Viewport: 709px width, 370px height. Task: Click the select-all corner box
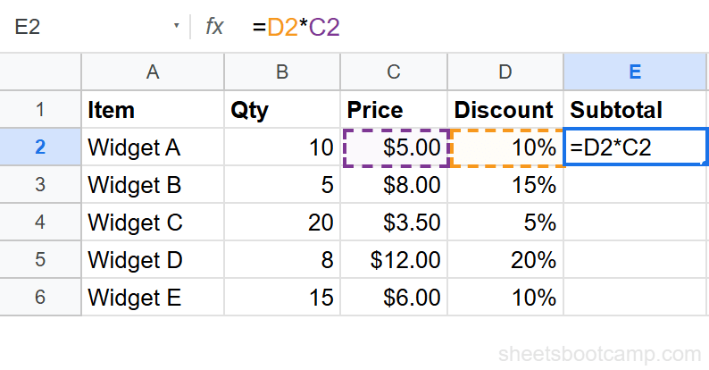(40, 71)
